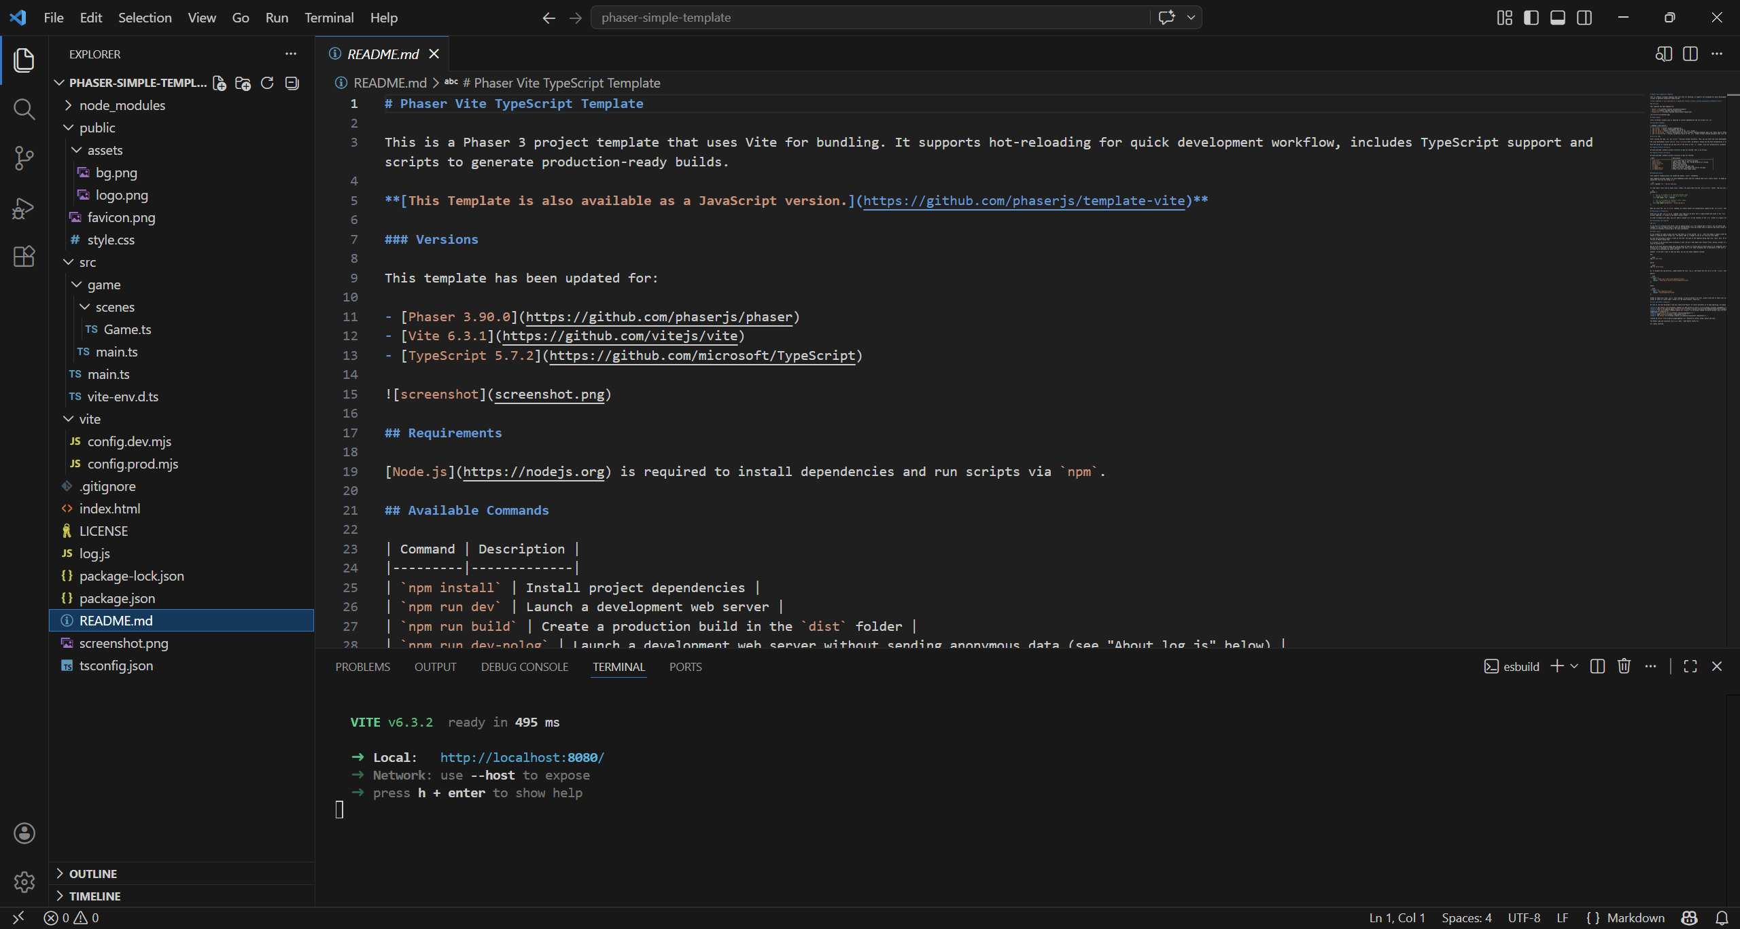Expand the node_modules folder
The width and height of the screenshot is (1740, 929).
(x=122, y=105)
